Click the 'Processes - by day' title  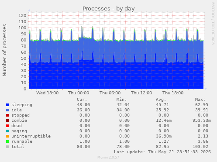click(x=109, y=9)
